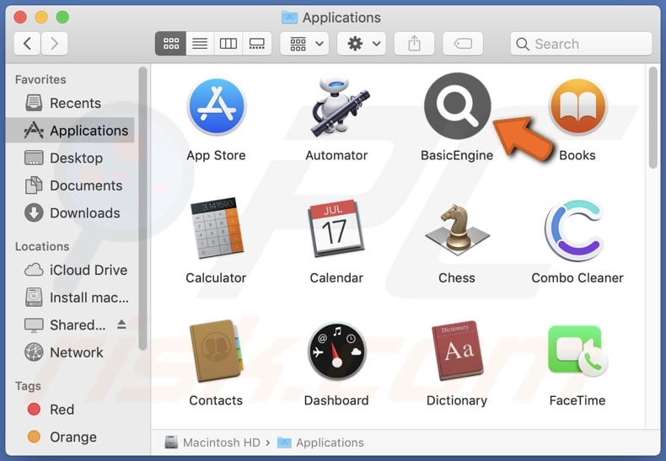Switch to column view

(228, 43)
